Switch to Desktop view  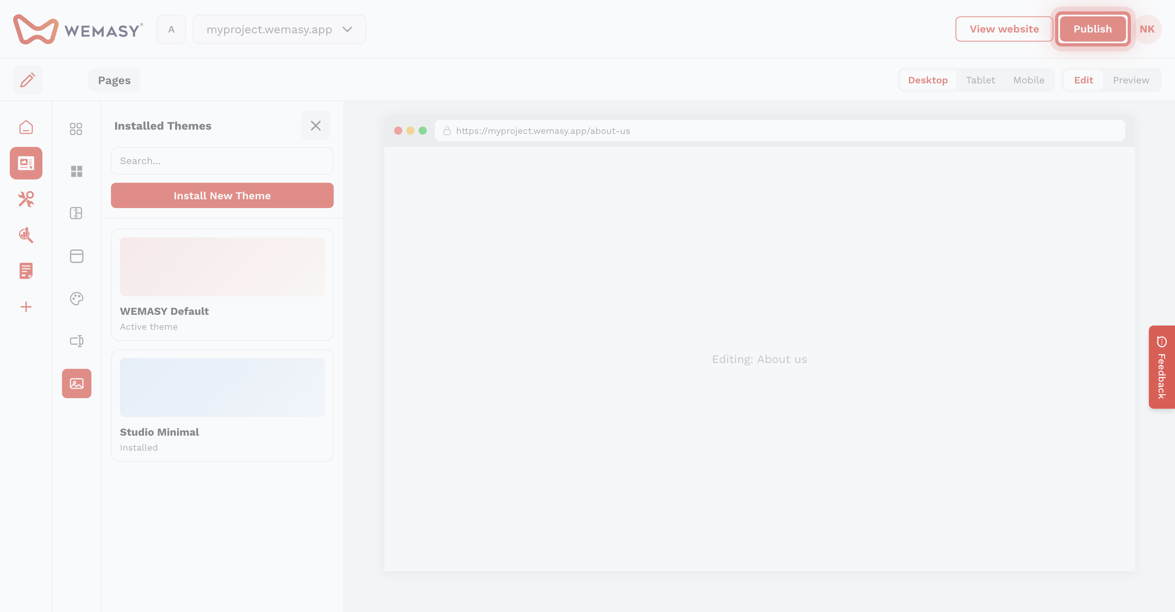tap(928, 80)
